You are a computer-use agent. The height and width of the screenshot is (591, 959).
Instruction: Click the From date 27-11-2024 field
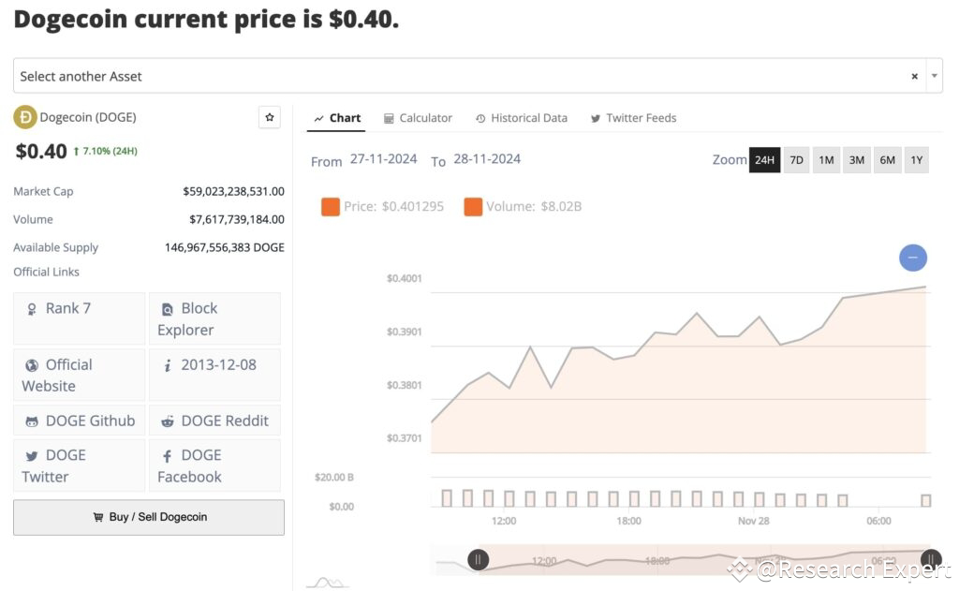[383, 159]
